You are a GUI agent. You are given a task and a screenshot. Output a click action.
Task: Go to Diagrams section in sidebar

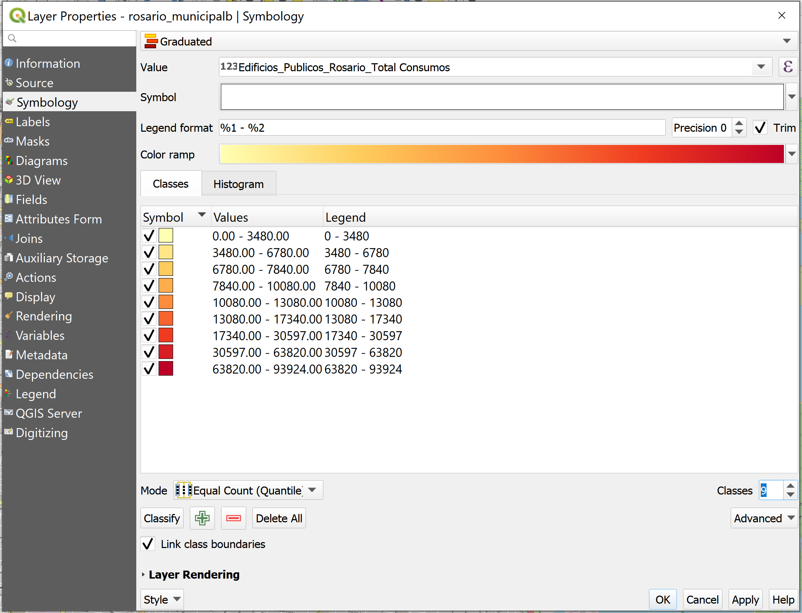42,161
